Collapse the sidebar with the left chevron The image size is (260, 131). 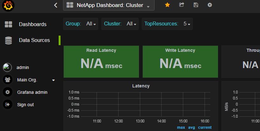pos(56,5)
